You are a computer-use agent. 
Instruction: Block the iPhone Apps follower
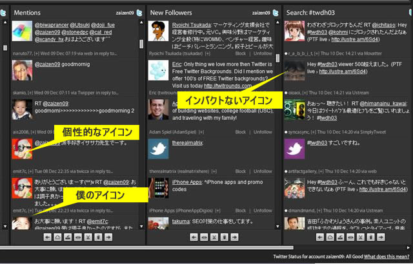click(241, 211)
